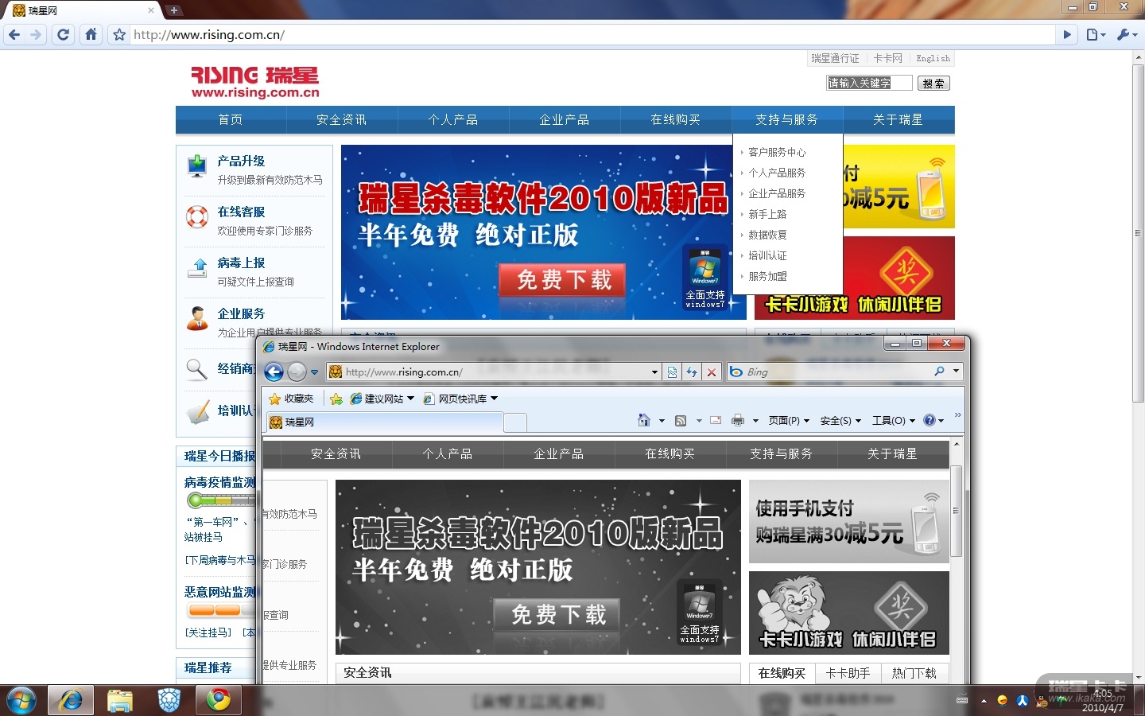Screen dimensions: 1145x716
Task: Click the 经销商 magnifier icon
Action: (x=197, y=369)
